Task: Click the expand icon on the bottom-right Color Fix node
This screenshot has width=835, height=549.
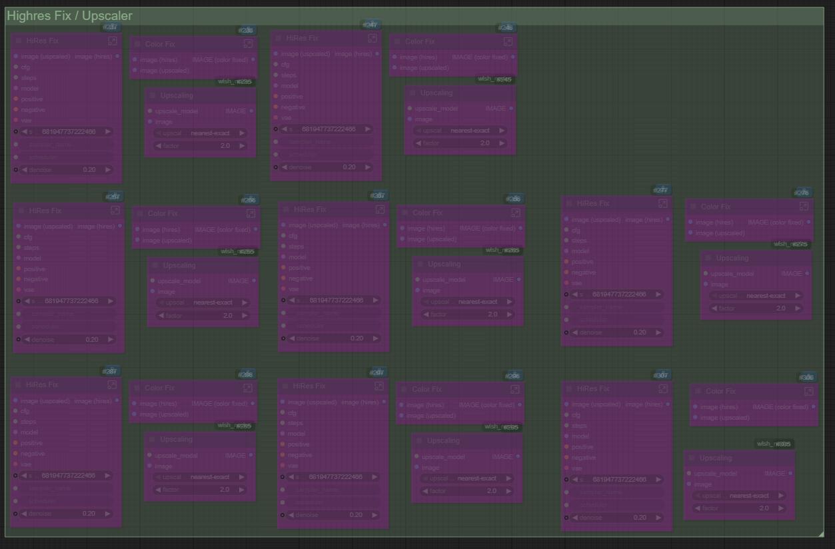Action: point(808,391)
